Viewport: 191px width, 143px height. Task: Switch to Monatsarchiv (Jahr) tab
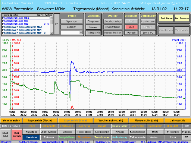146,120
